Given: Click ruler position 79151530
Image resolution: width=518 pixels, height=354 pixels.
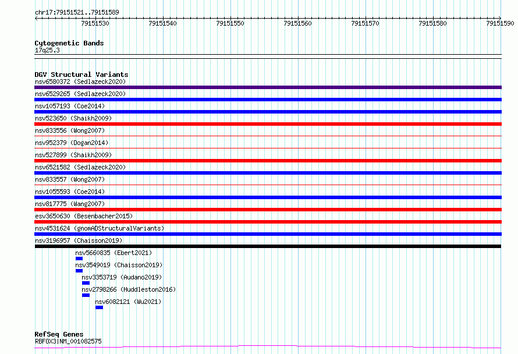Looking at the screenshot, I should pyautogui.click(x=95, y=23).
